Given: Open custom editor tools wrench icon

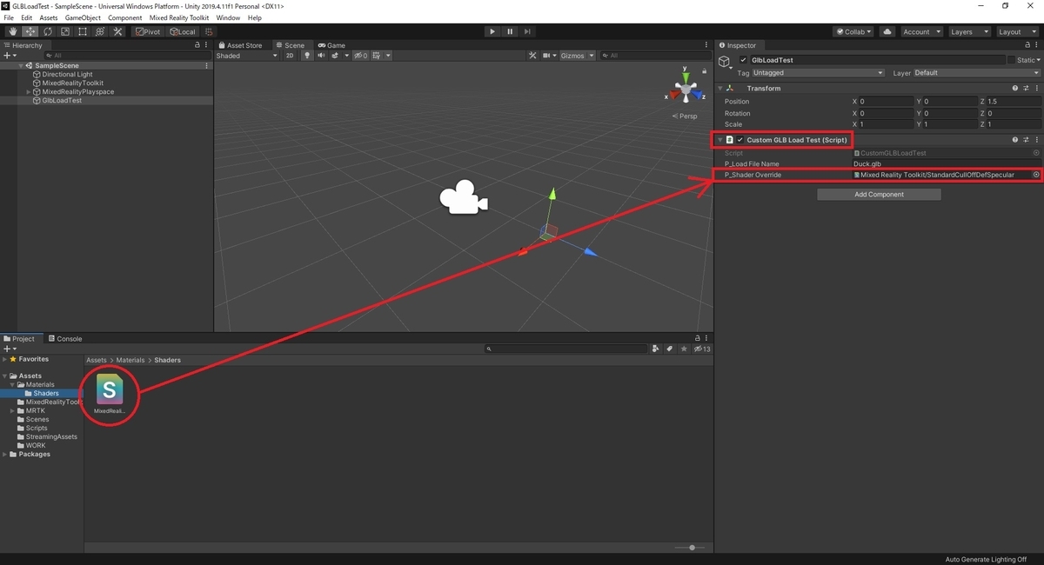Looking at the screenshot, I should [117, 32].
